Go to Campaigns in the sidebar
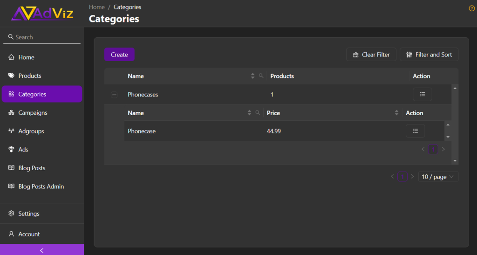 33,112
